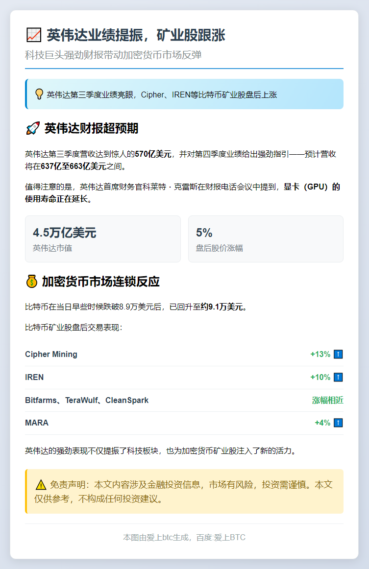This screenshot has width=369, height=569.
Task: Click the +4% value
Action: click(x=322, y=423)
